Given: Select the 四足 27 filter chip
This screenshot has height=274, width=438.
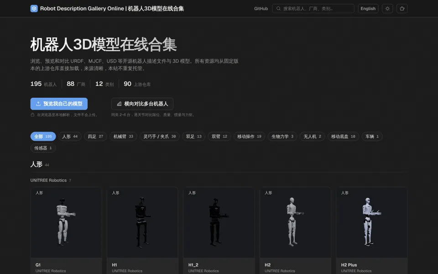Looking at the screenshot, I should [x=95, y=137].
